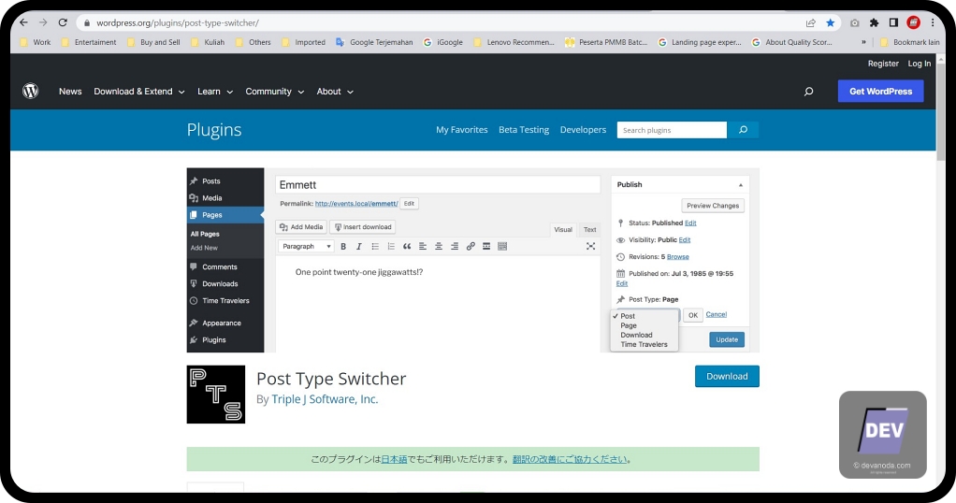The image size is (956, 503).
Task: Click the Text tab in banner editor
Action: pos(589,230)
